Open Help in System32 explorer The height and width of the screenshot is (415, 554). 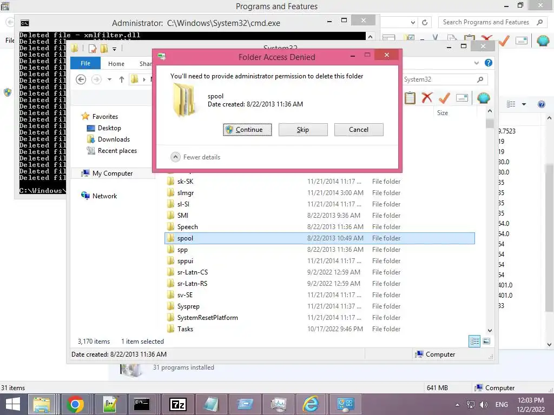tap(489, 63)
